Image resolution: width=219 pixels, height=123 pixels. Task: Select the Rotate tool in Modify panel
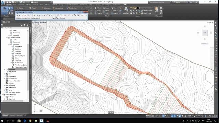click(106, 8)
